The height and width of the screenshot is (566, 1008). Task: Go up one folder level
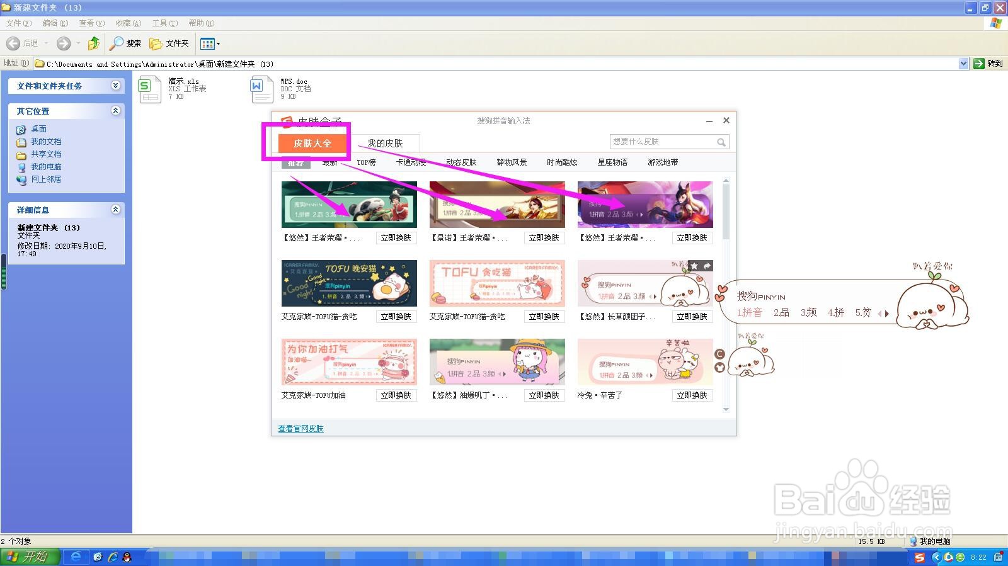(x=94, y=43)
